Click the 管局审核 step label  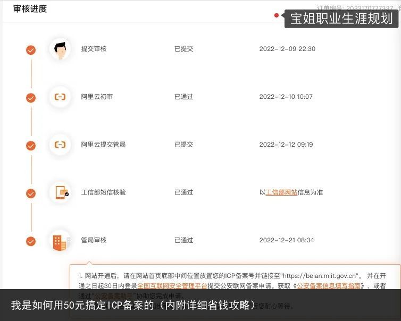[94, 240]
